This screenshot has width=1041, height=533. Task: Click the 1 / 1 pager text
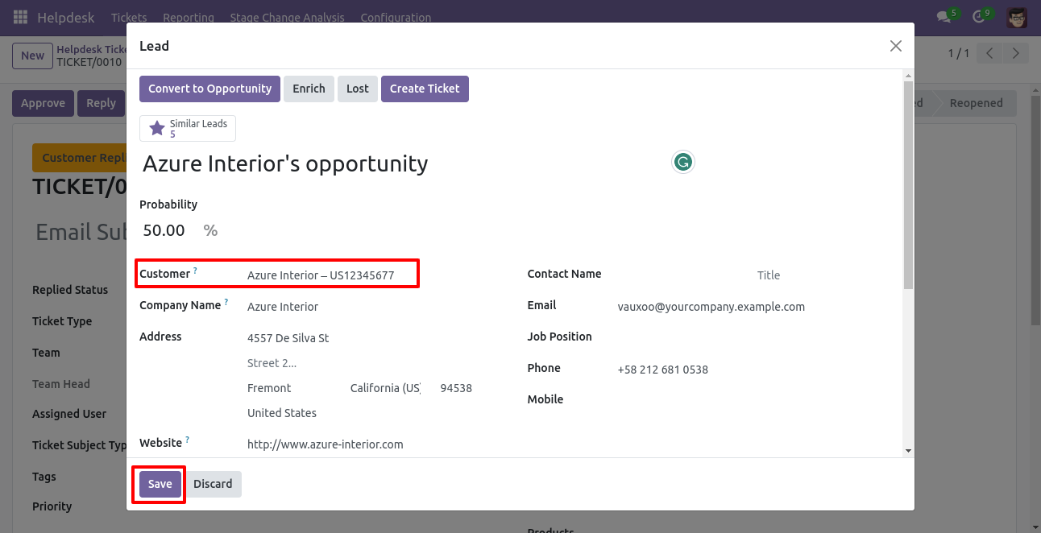pyautogui.click(x=959, y=54)
